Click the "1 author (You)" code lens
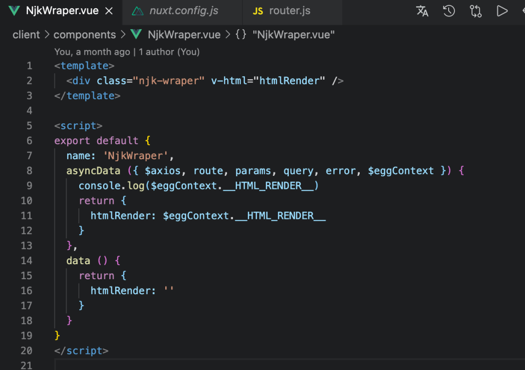 (x=169, y=52)
